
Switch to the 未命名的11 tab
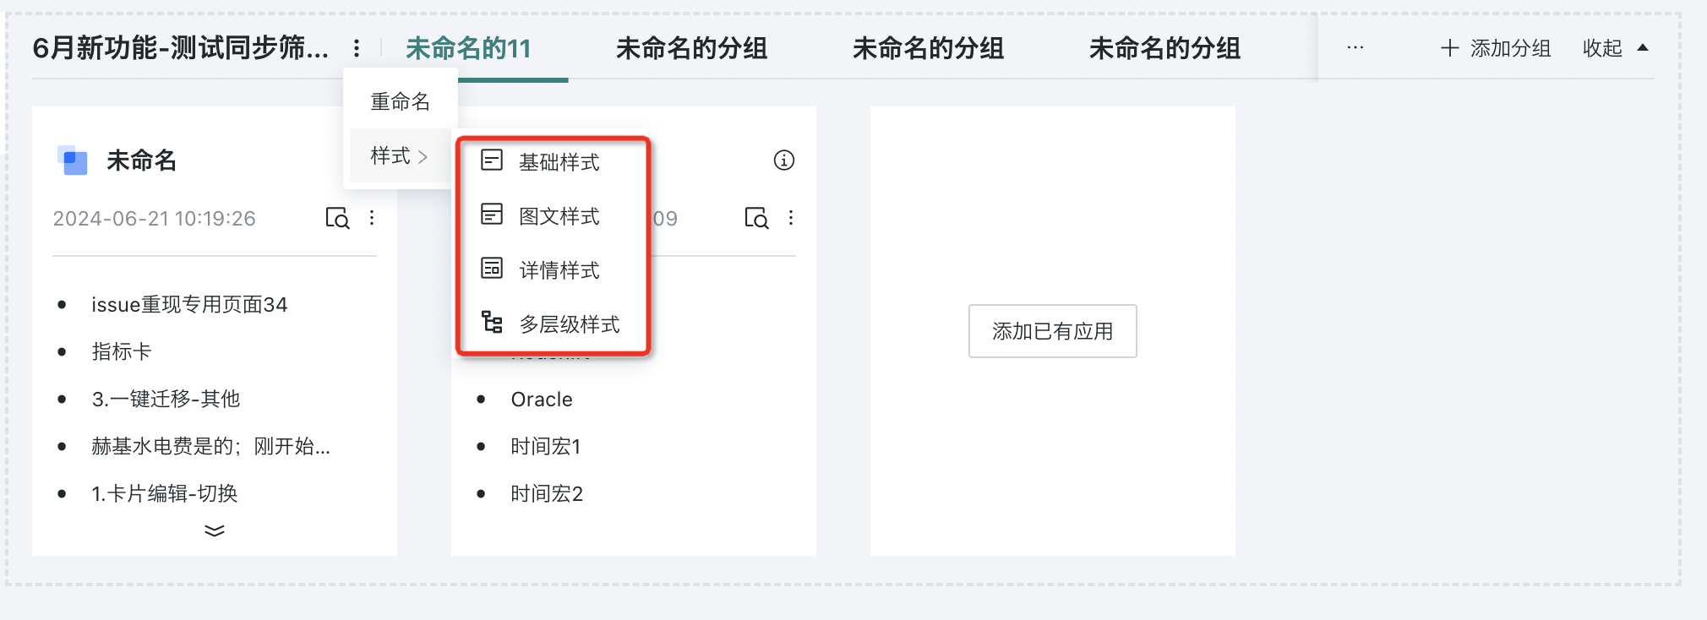469,48
